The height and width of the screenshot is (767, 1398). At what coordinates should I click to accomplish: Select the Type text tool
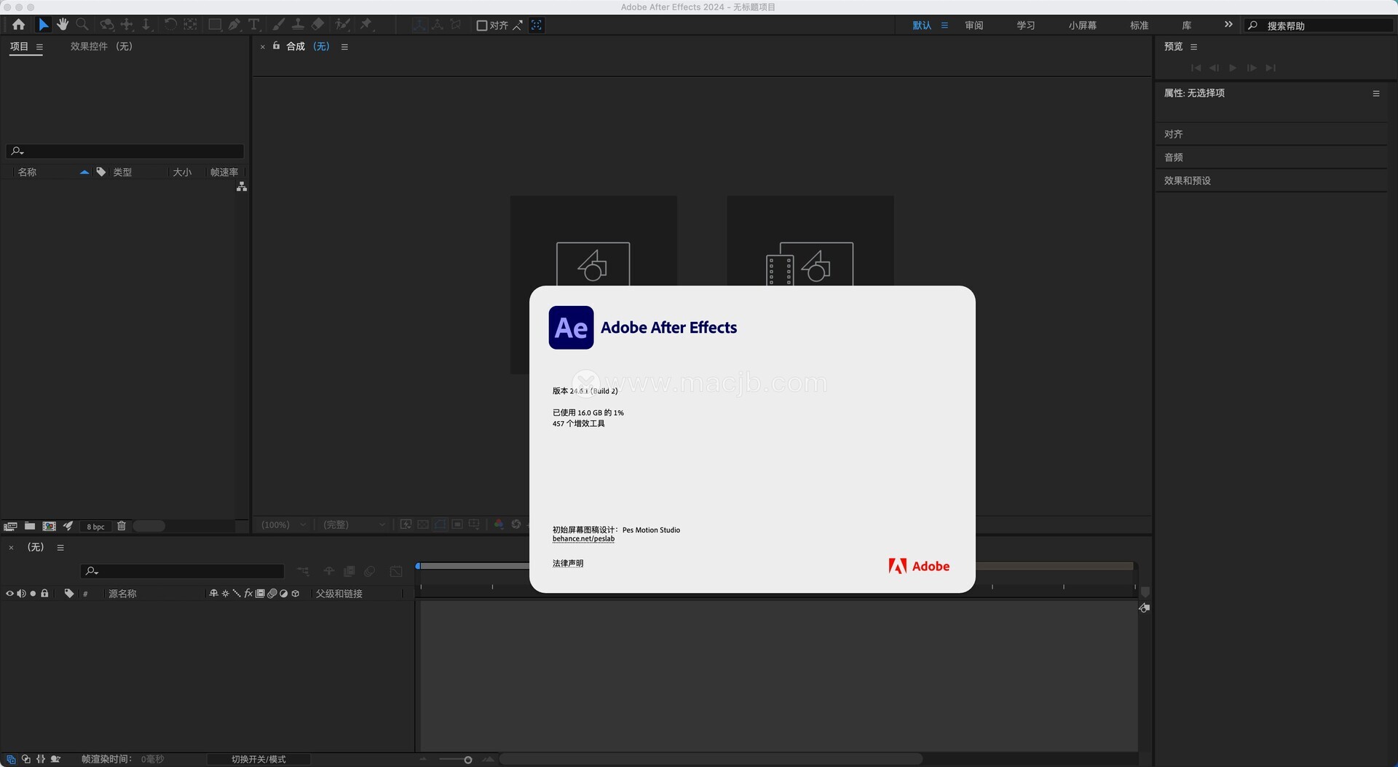[253, 25]
